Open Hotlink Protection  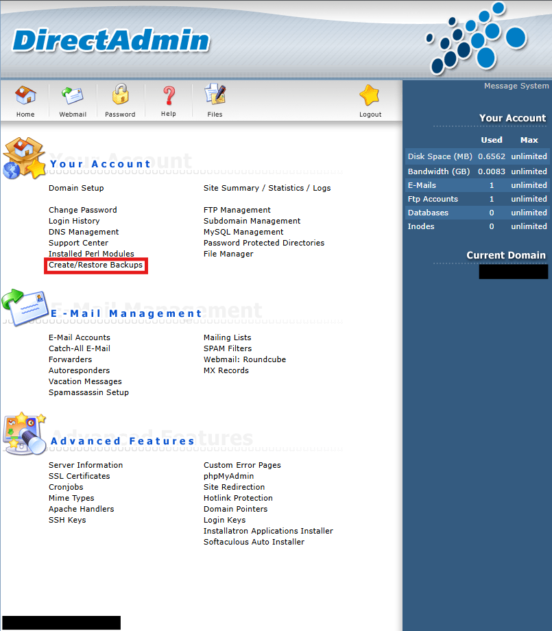(238, 498)
